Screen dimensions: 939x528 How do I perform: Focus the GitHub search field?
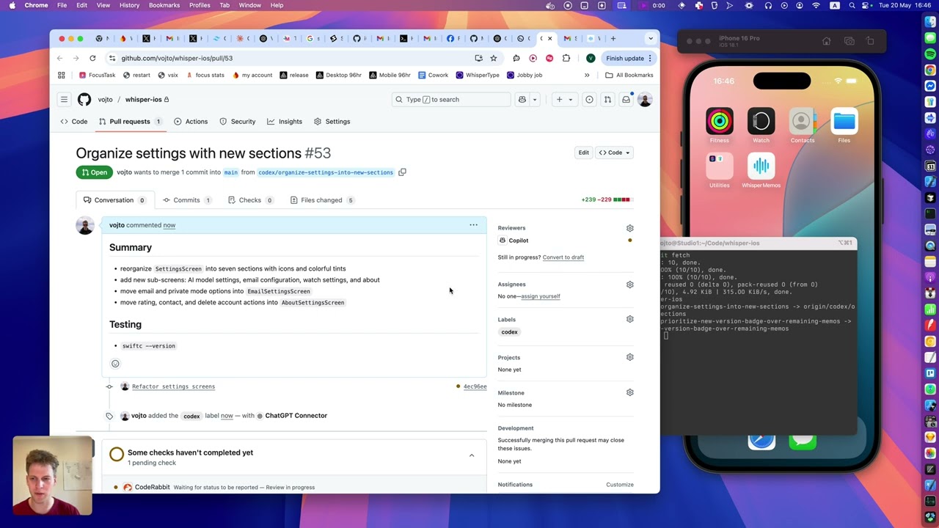[x=450, y=100]
